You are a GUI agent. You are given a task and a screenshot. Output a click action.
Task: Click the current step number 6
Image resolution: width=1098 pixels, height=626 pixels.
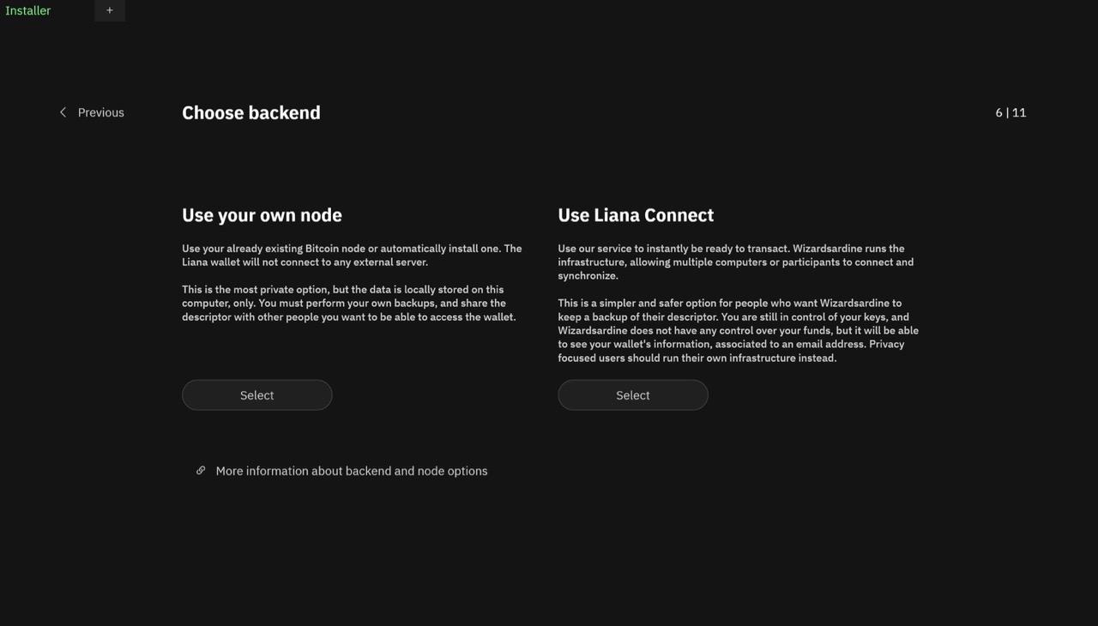(x=998, y=112)
